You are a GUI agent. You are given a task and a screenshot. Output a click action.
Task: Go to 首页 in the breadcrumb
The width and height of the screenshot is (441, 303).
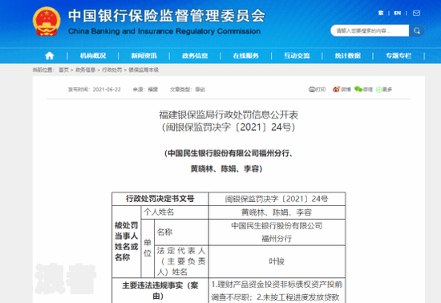pos(63,70)
